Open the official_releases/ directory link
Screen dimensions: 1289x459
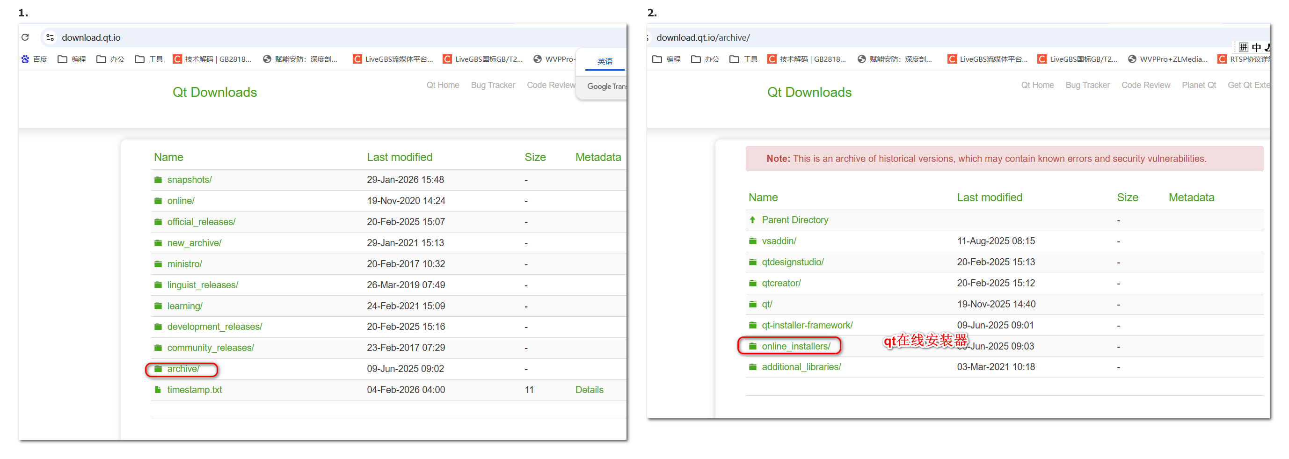(201, 222)
